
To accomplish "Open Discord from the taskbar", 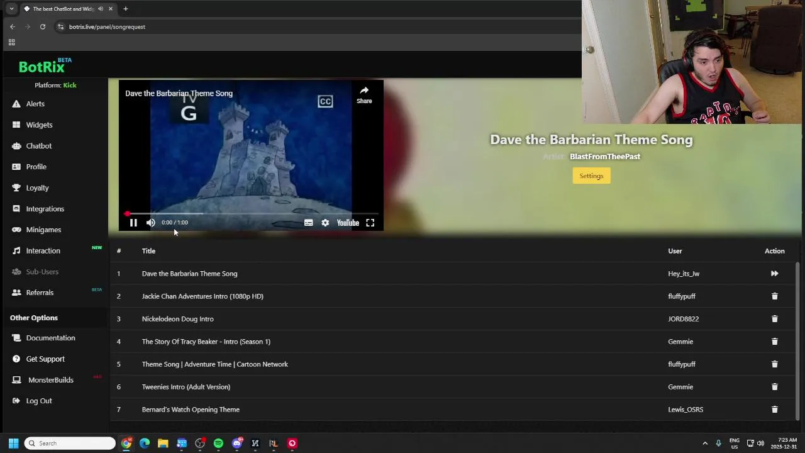I will (237, 443).
